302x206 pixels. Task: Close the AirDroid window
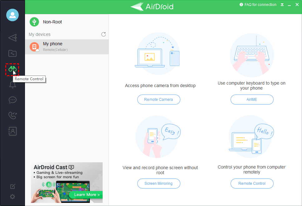[297, 5]
